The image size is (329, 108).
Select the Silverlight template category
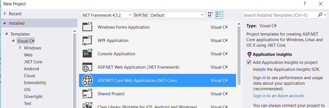[x=33, y=97]
